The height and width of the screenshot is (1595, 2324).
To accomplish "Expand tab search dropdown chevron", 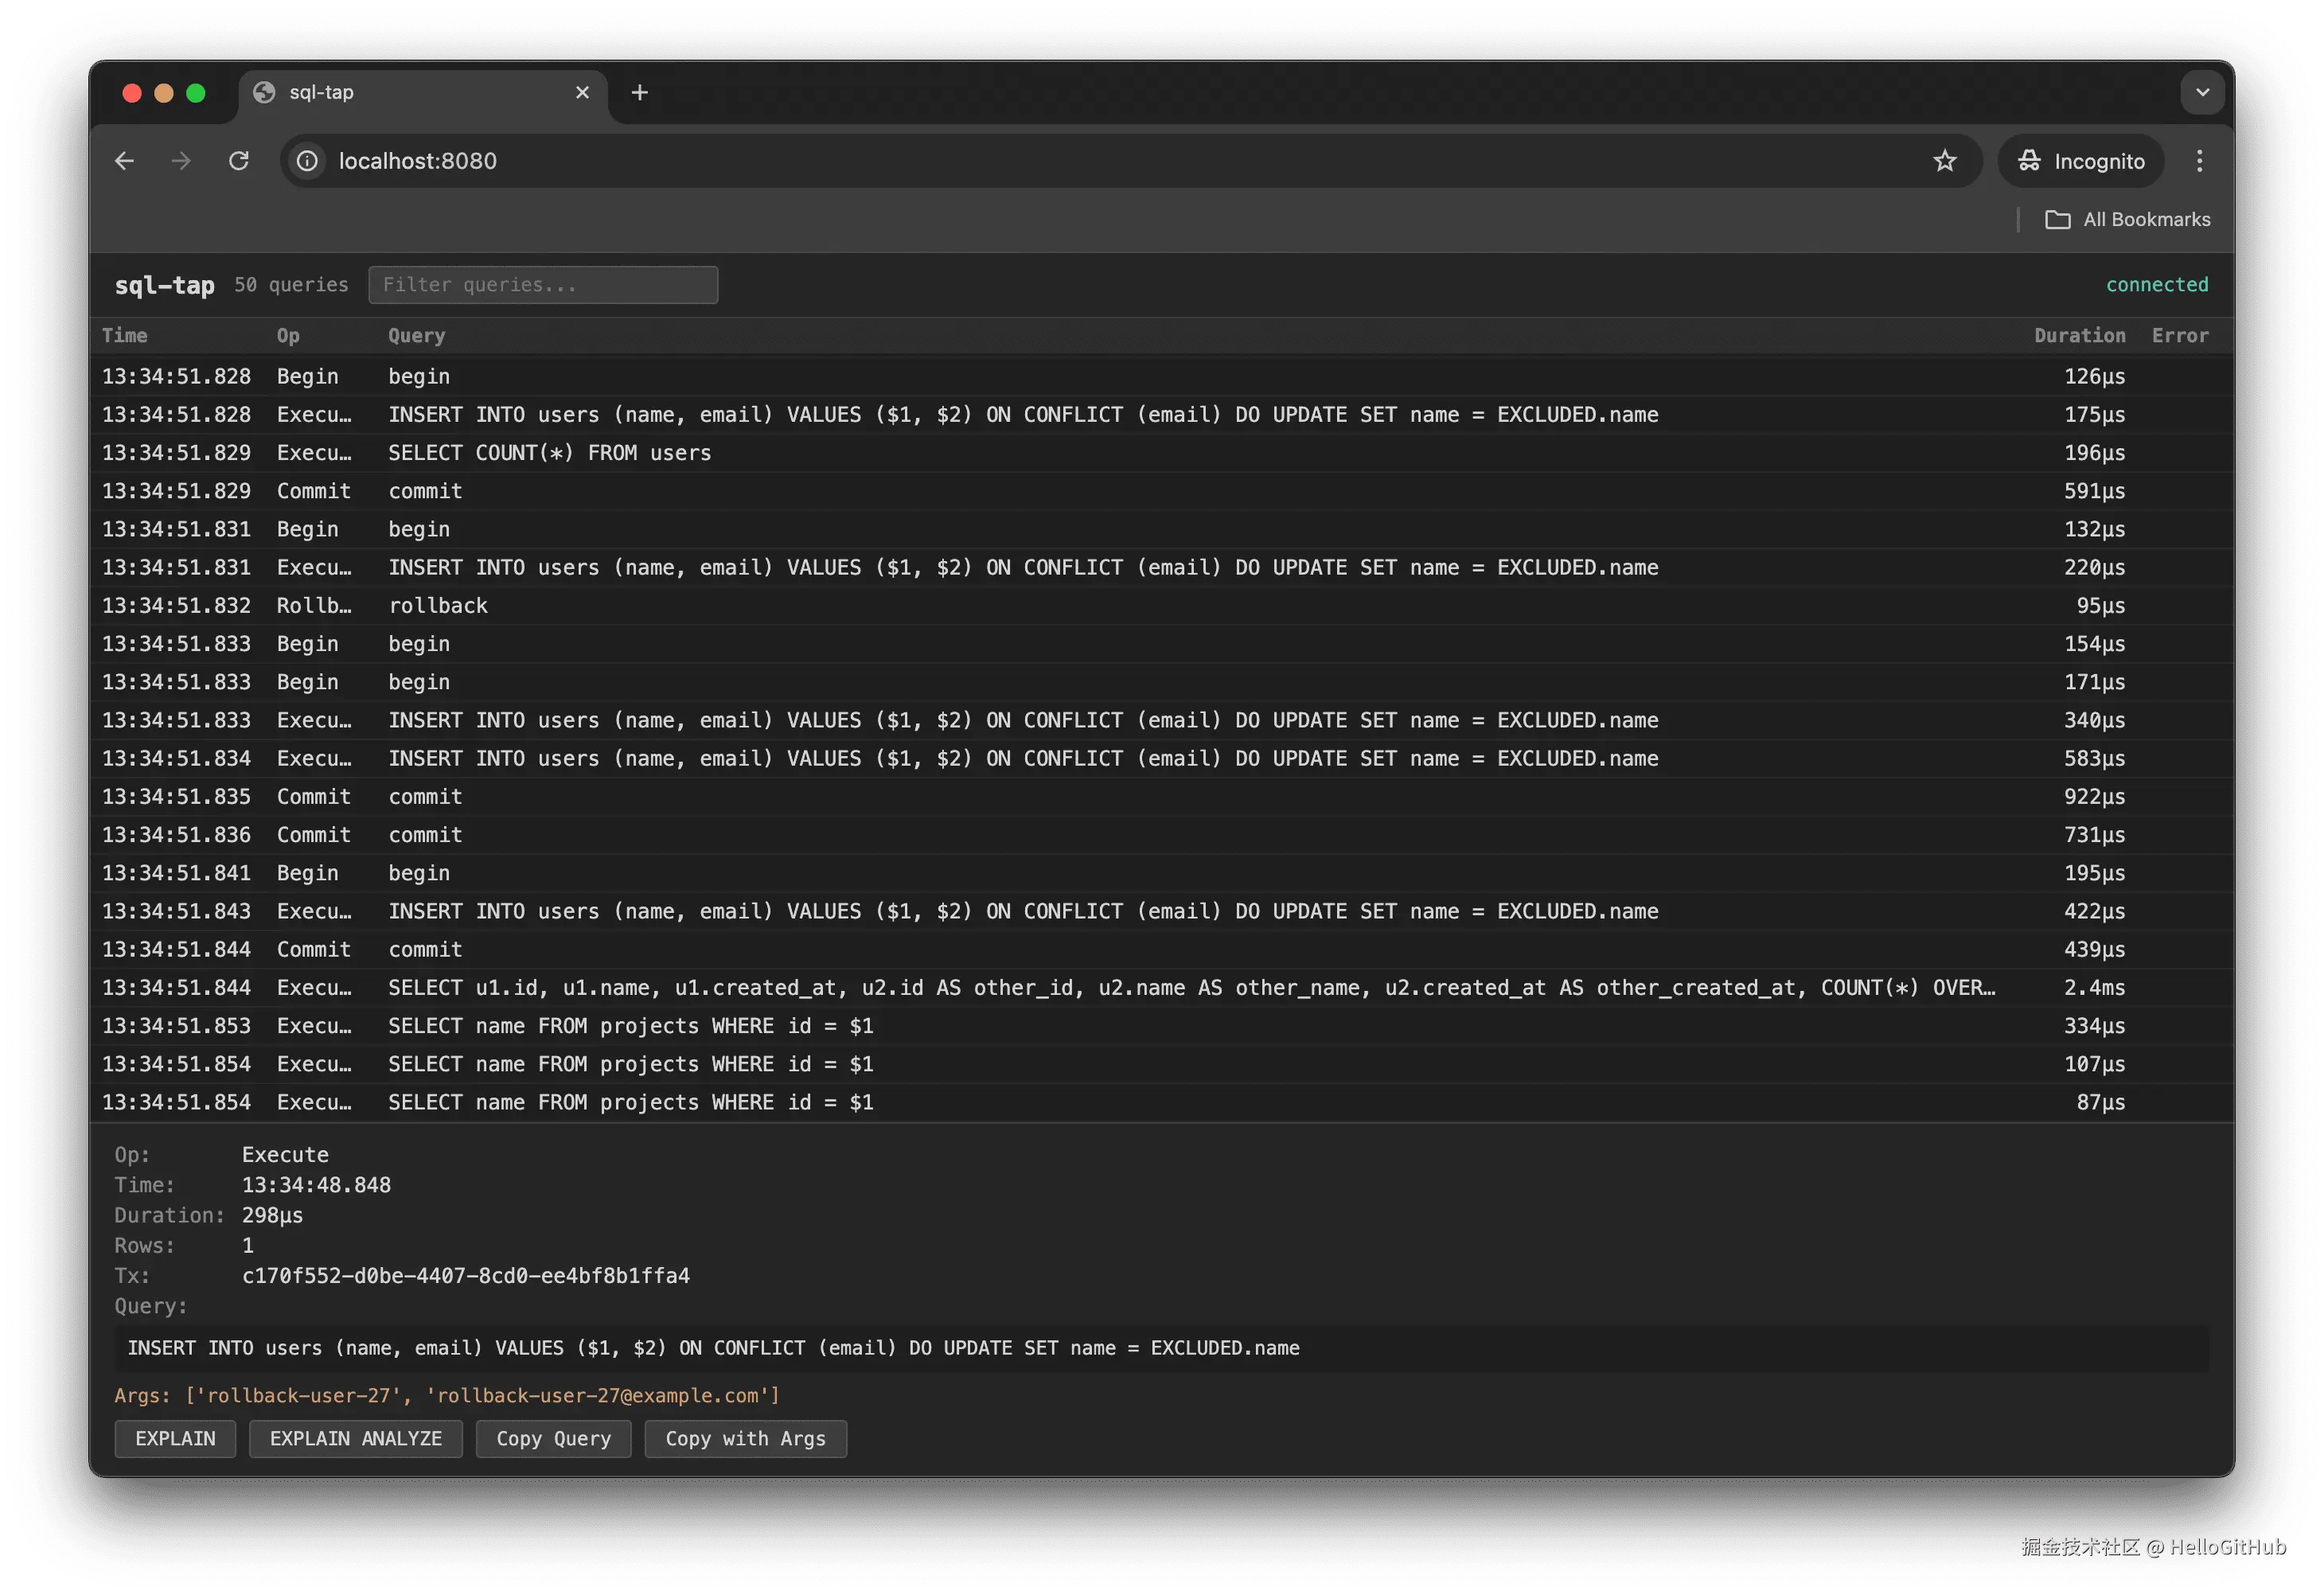I will [2202, 93].
